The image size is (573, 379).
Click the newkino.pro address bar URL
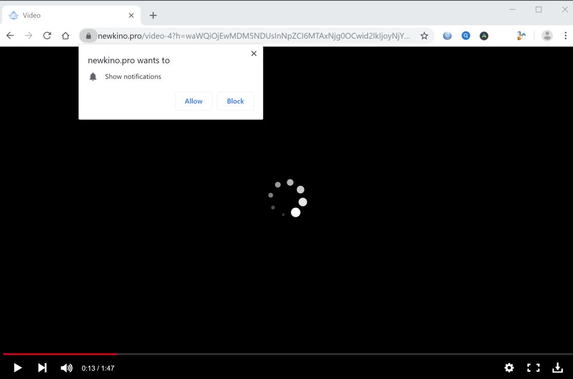254,36
